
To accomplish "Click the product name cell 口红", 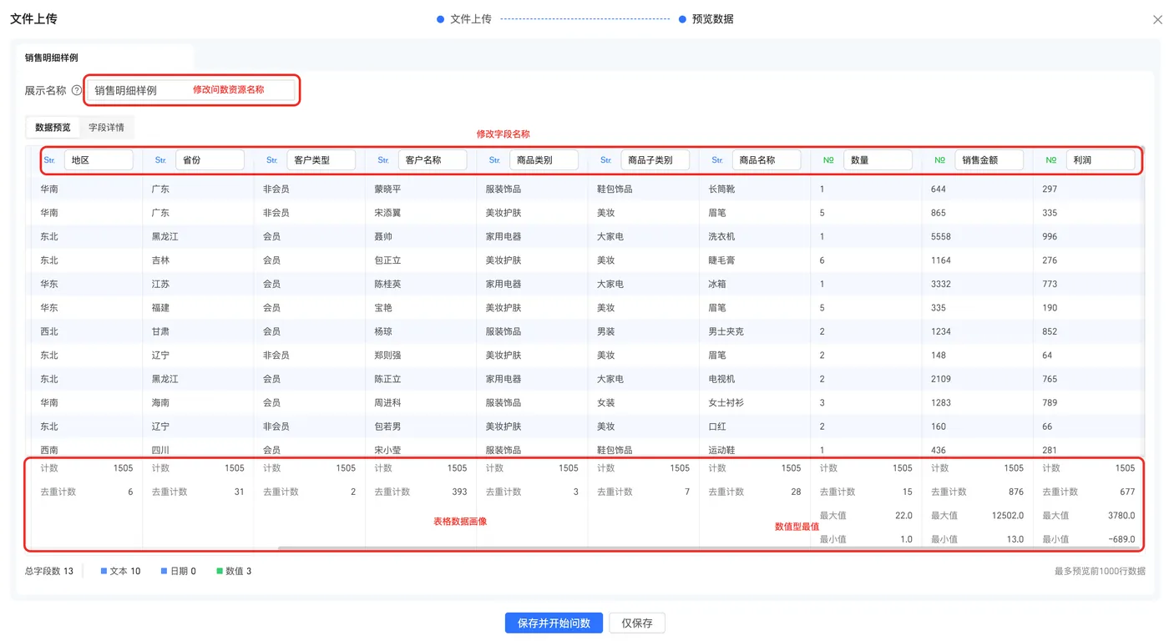I will click(717, 426).
